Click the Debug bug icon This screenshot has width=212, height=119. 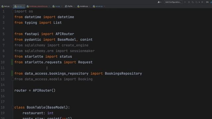[189, 2]
